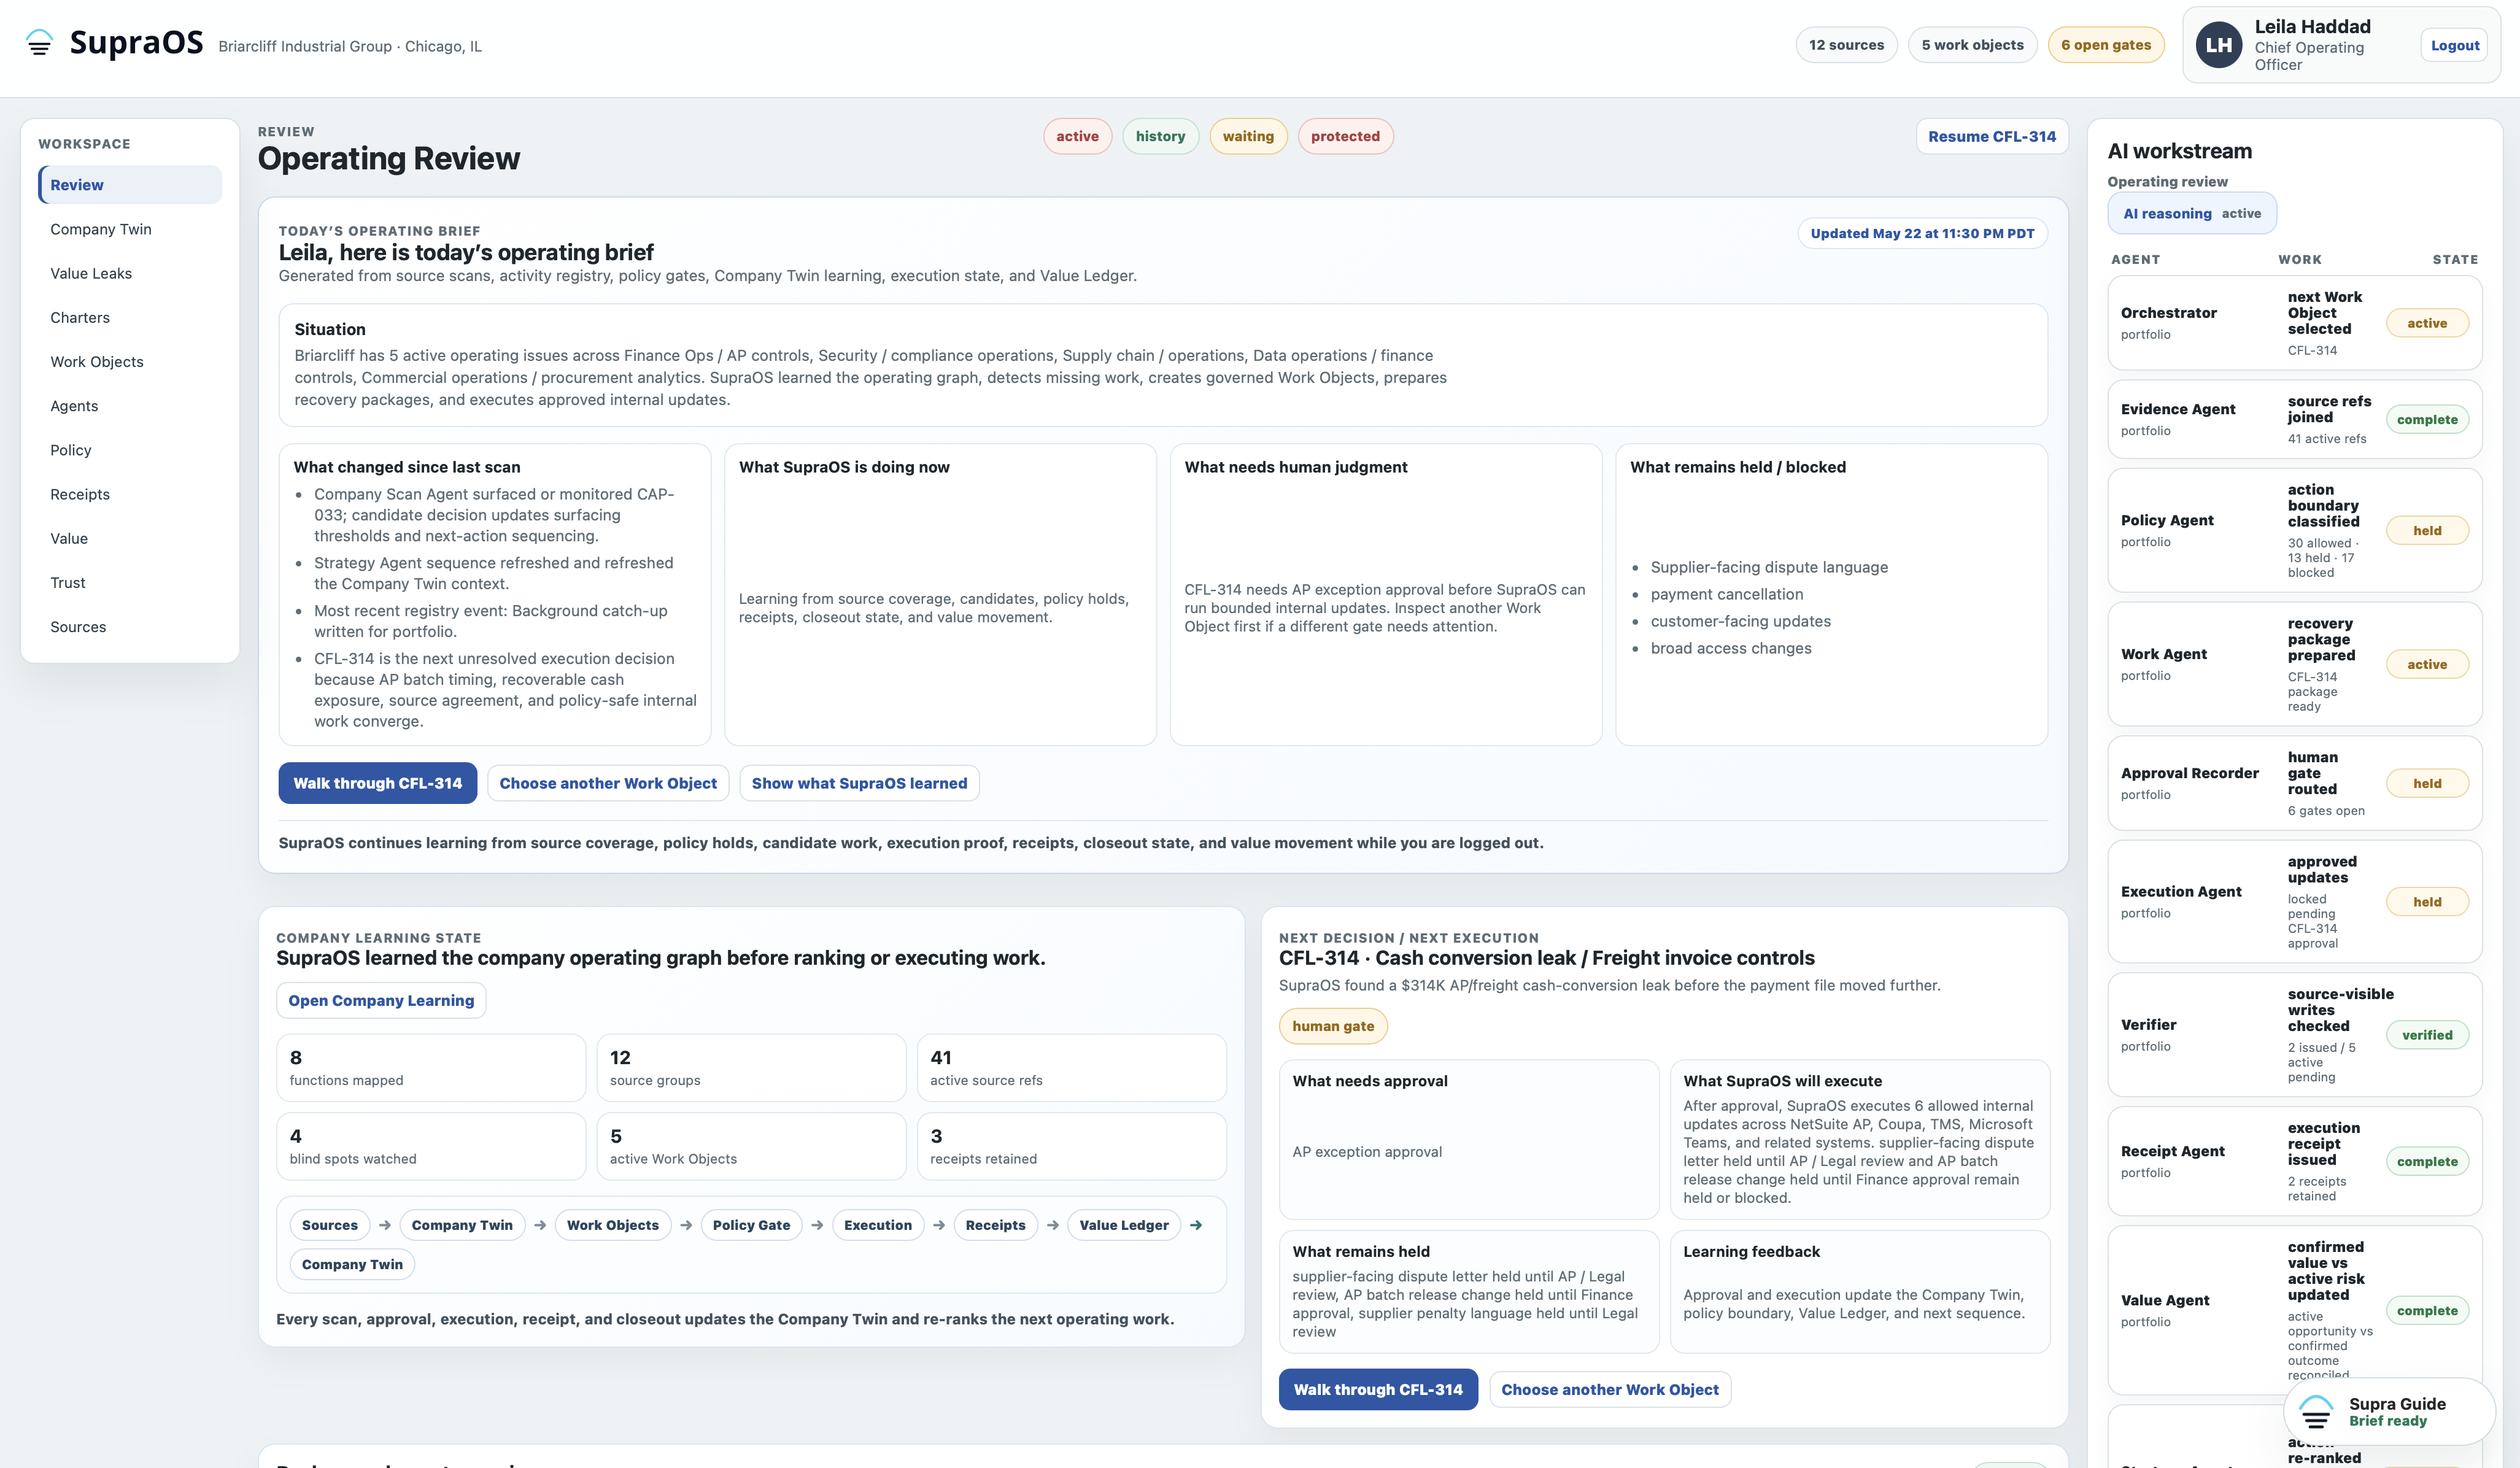This screenshot has width=2520, height=1468.
Task: Click Choose another Work Object in brief
Action: point(608,783)
